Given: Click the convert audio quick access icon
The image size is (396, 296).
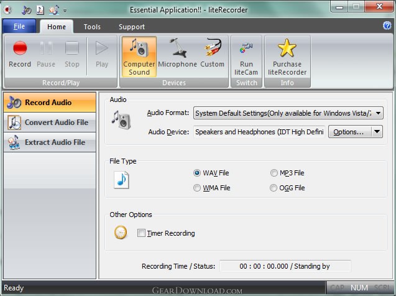Looking at the screenshot, I should [x=40, y=10].
